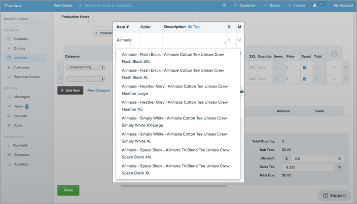Viewport: 357px width, 204px height.
Task: Choose Simply White XX-Large suggestion
Action: [178, 121]
